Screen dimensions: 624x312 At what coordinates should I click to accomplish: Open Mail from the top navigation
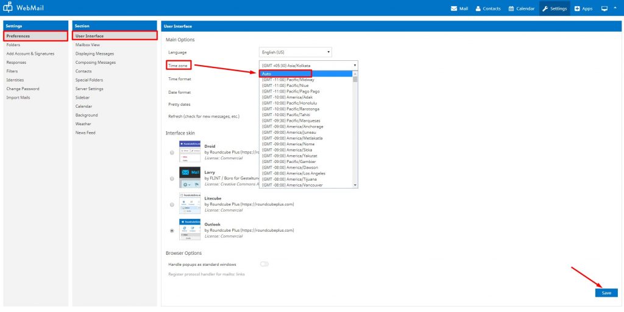pyautogui.click(x=459, y=9)
